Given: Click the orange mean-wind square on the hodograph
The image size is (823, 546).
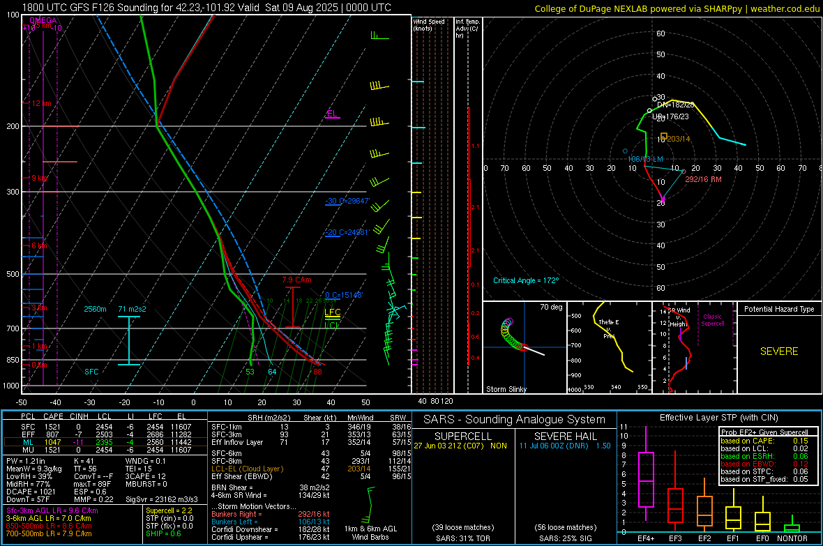Looking at the screenshot, I should coord(664,136).
